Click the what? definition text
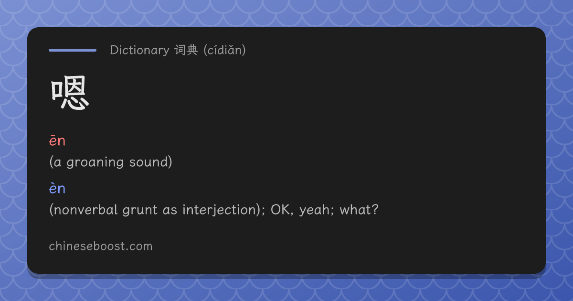The height and width of the screenshot is (301, 573). pos(359,210)
